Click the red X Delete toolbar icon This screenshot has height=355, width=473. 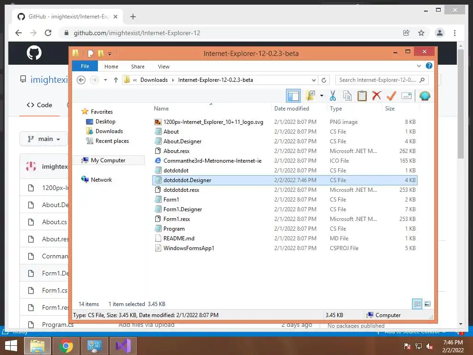pos(376,95)
